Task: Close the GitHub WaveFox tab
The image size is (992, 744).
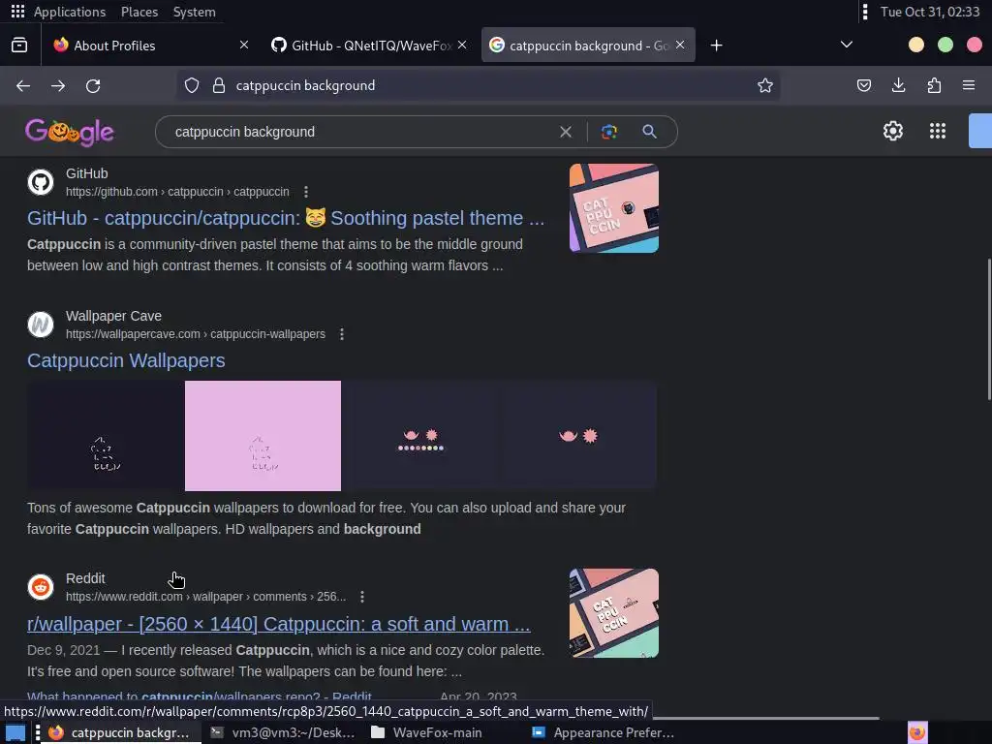Action: point(462,45)
